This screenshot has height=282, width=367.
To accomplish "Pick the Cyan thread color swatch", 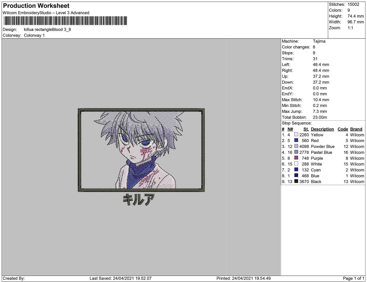I will pyautogui.click(x=296, y=170).
